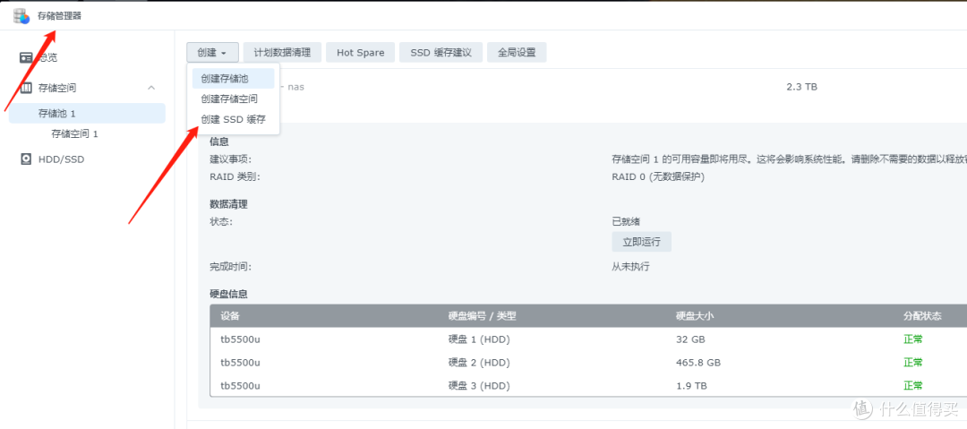Screen dimensions: 967x429
Task: Click the SSD 缓存建议 button
Action: coord(441,53)
